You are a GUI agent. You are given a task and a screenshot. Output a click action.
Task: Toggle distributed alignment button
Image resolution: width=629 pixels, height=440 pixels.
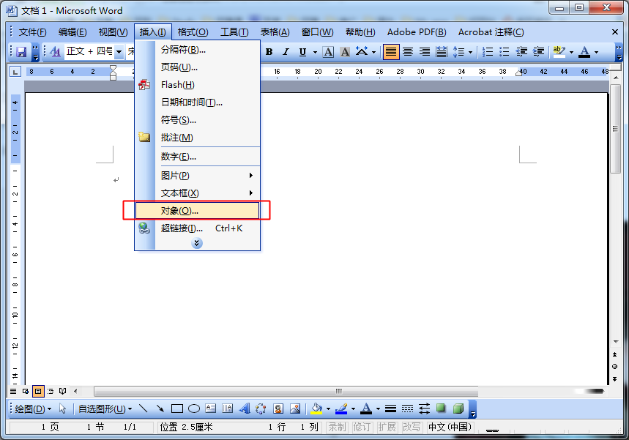442,52
